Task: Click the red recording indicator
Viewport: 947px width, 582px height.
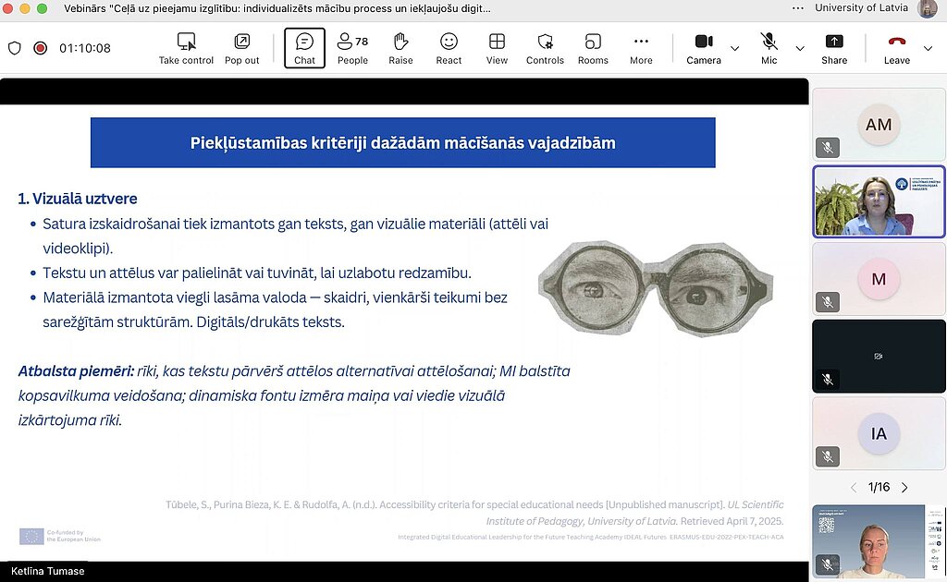Action: pyautogui.click(x=40, y=48)
